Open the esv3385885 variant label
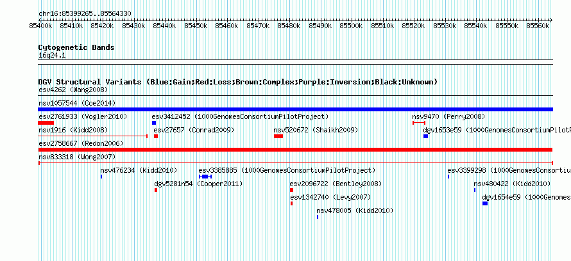571x261 pixels. click(x=287, y=170)
